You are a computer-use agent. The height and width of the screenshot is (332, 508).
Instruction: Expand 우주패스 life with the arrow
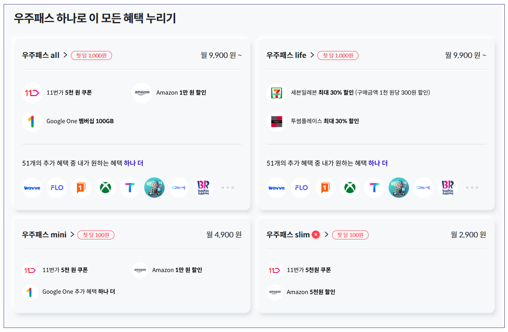(312, 55)
